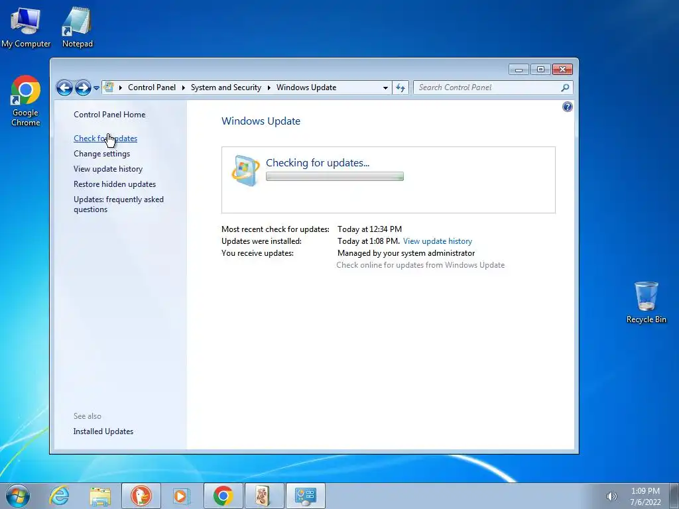This screenshot has height=509, width=679.
Task: Go to Control Panel Home
Action: (109, 115)
